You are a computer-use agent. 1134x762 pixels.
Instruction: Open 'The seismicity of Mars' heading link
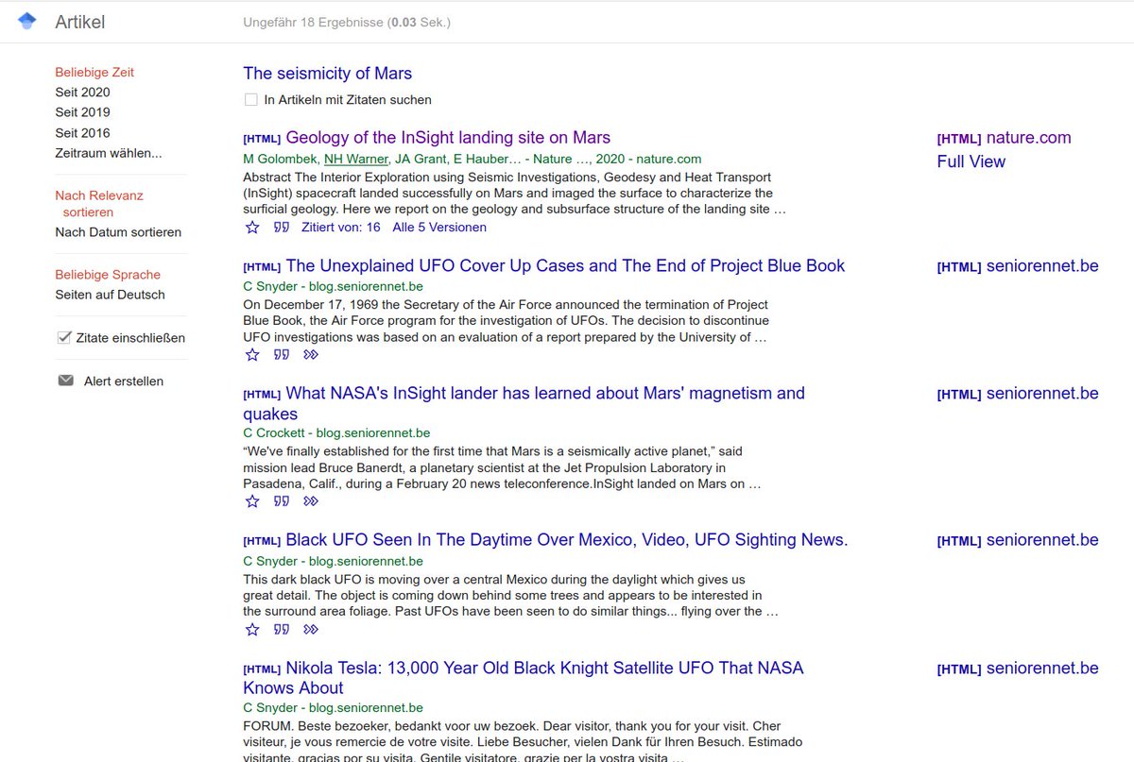click(x=328, y=74)
